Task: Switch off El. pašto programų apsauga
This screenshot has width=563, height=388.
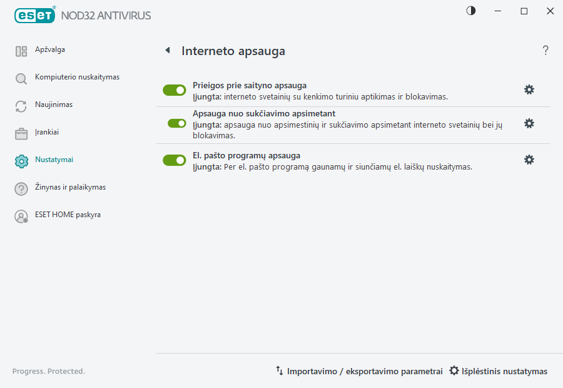Action: point(174,160)
